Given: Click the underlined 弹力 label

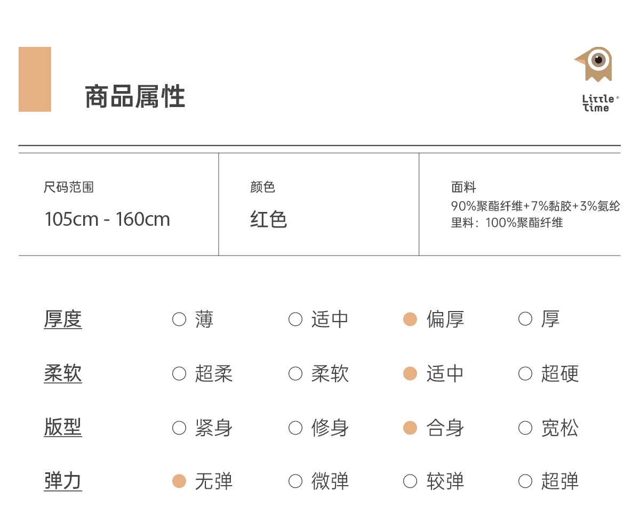Looking at the screenshot, I should coord(63,481).
